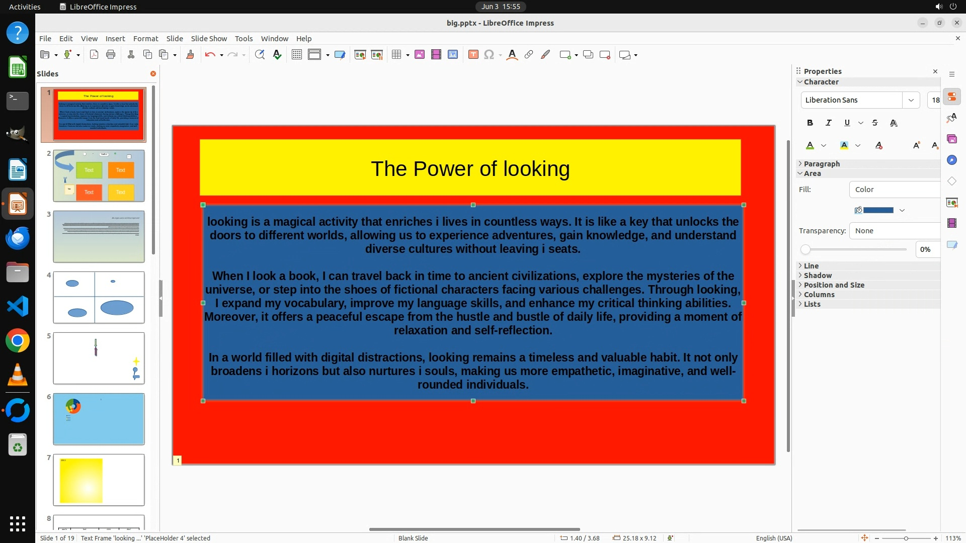This screenshot has height=543, width=966.
Task: Start presentation from first slide icon
Action: pos(360,55)
